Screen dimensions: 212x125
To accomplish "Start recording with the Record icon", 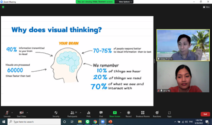I will (x=129, y=112).
